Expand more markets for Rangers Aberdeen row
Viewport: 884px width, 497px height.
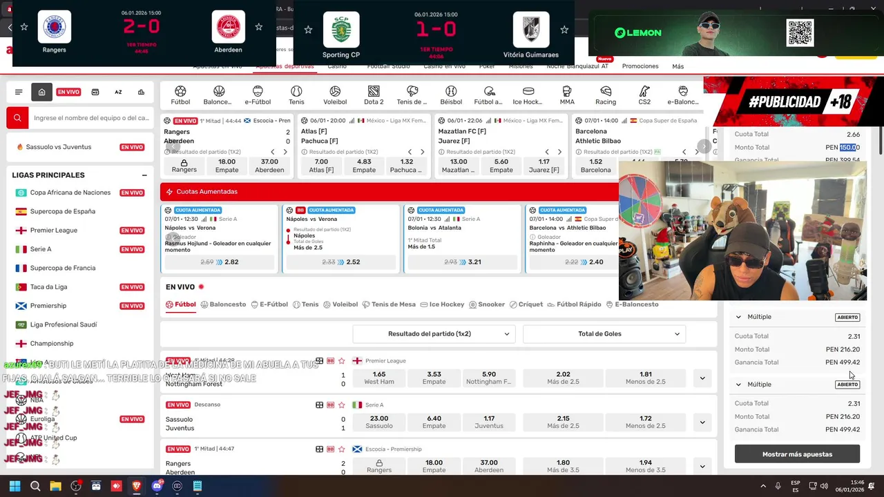[702, 467]
